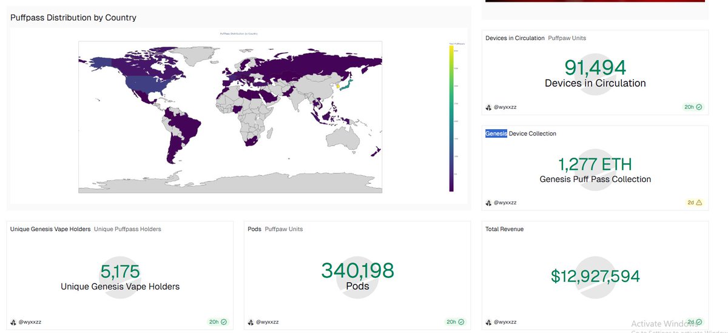Click Unique Puffpass Holders query label

(x=127, y=229)
